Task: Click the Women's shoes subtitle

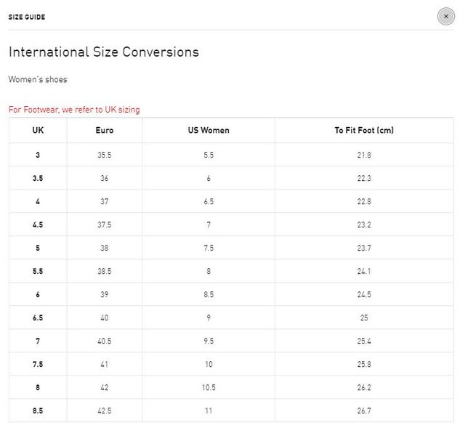Action: point(38,79)
